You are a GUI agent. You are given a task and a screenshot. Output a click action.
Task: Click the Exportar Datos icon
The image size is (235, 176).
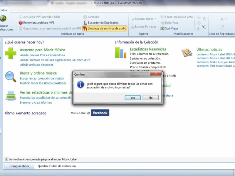tap(132, 19)
